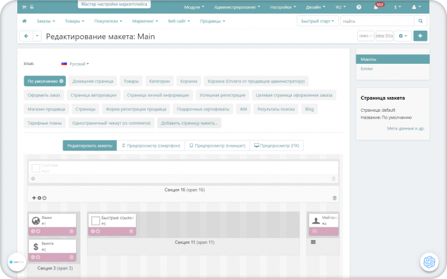This screenshot has height=279, width=447.
Task: Open the RU language dropdown
Action: [x=340, y=7]
